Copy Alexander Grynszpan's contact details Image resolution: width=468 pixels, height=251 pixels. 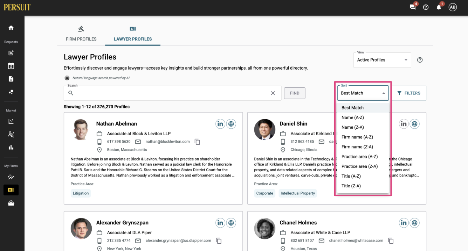pos(219,241)
